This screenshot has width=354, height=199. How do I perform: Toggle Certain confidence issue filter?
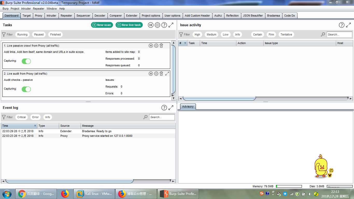[258, 34]
